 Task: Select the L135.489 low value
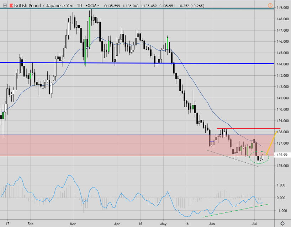point(149,6)
